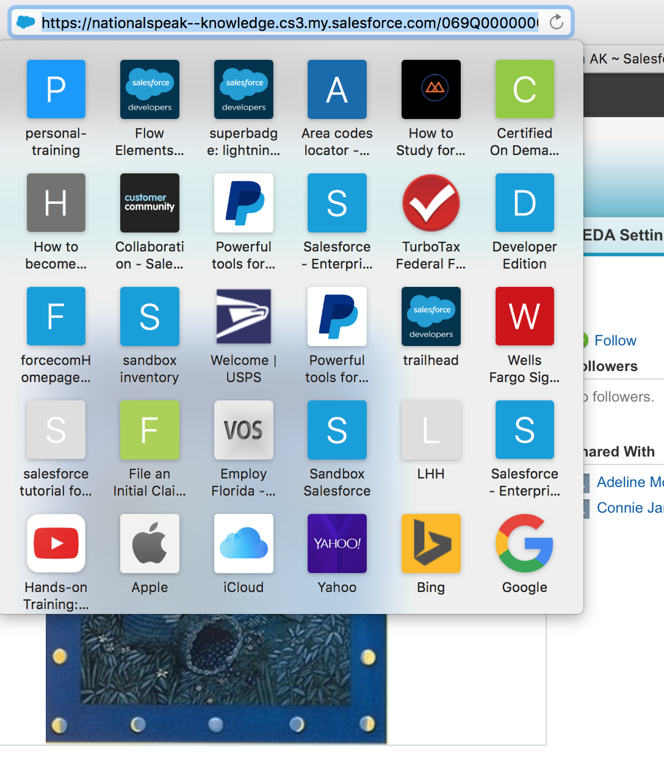The height and width of the screenshot is (780, 664).
Task: Open Area codes locator favorite
Action: click(337, 89)
